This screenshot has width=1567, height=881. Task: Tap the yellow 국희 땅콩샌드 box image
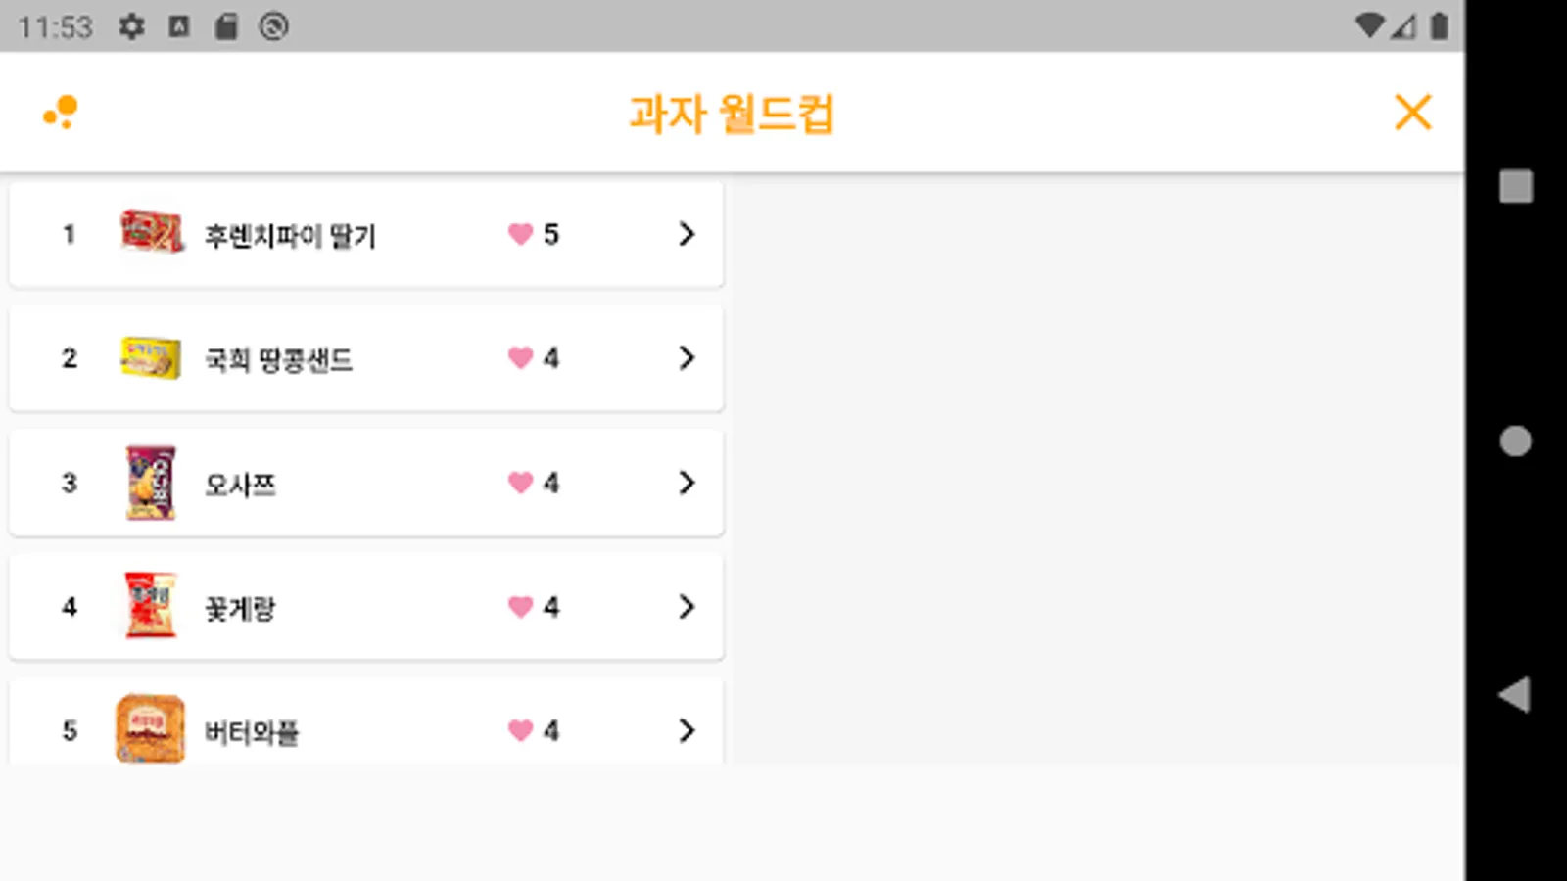pyautogui.click(x=150, y=357)
